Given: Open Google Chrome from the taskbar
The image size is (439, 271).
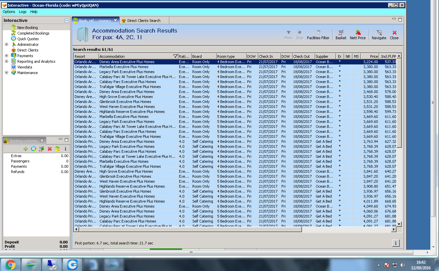Looking at the screenshot, I should click(x=10, y=265).
